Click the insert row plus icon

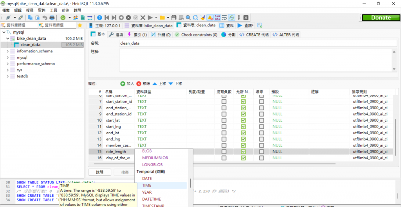click(121, 18)
